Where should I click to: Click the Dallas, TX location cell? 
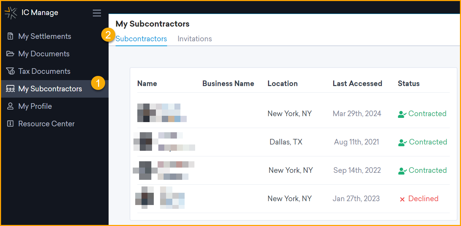pos(286,142)
